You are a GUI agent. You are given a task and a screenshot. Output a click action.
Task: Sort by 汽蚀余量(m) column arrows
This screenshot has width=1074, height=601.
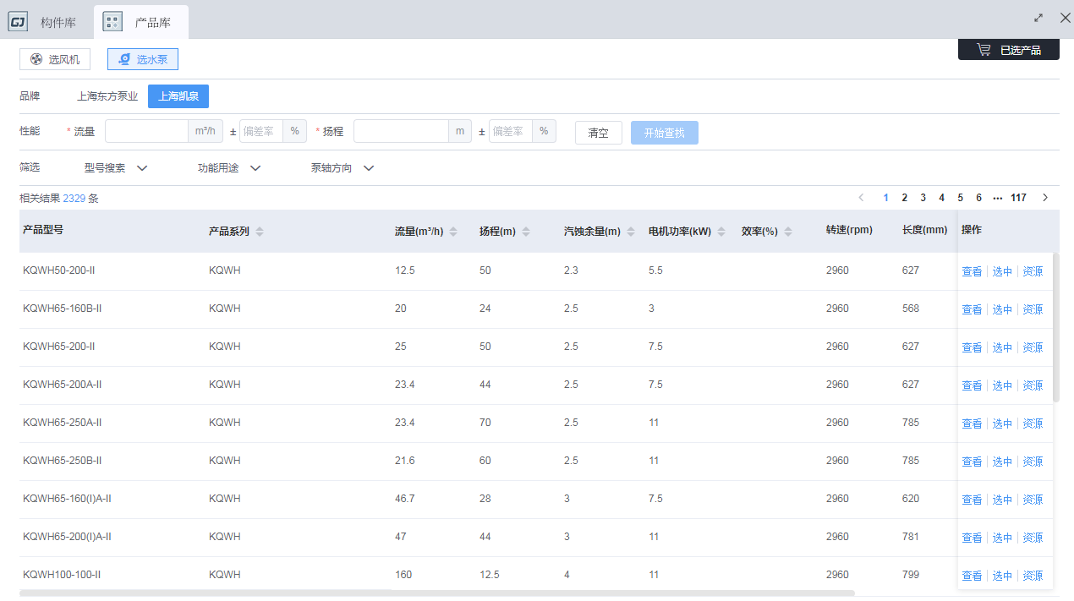point(631,232)
